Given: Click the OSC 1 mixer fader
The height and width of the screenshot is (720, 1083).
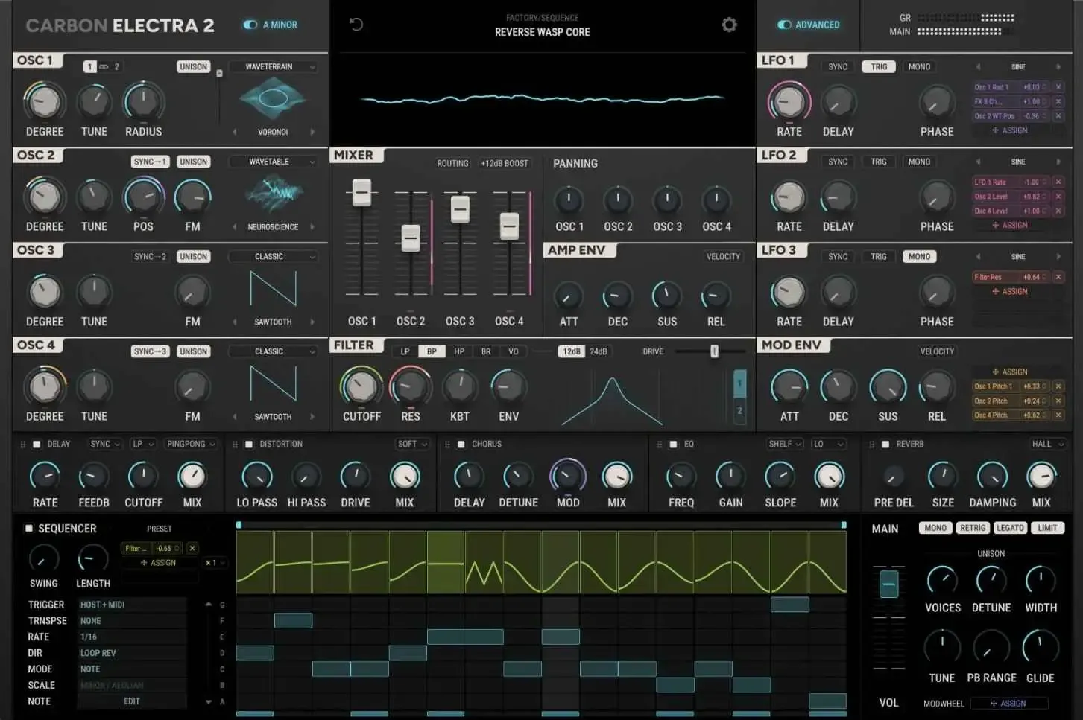Looking at the screenshot, I should coord(361,192).
